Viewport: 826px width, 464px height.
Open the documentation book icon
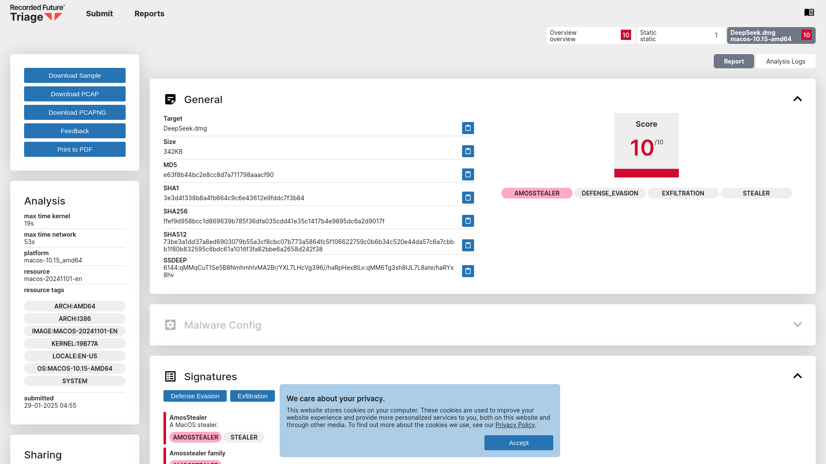(x=809, y=12)
